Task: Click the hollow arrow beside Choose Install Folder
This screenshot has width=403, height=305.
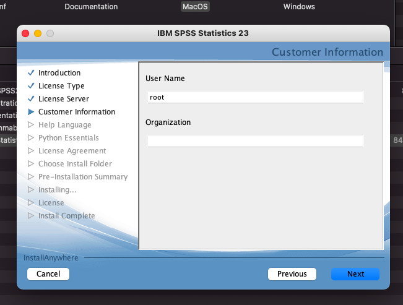Action: [31, 164]
